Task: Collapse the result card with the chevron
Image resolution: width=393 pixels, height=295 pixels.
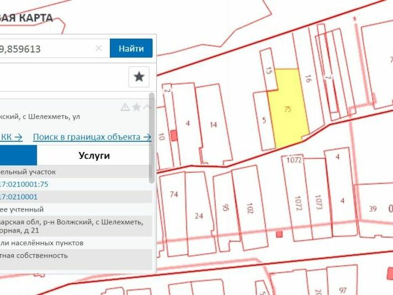Action: (147, 107)
